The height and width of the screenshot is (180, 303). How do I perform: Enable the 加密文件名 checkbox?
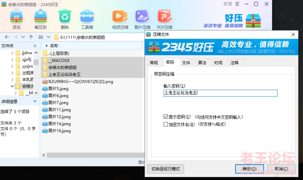pyautogui.click(x=166, y=124)
